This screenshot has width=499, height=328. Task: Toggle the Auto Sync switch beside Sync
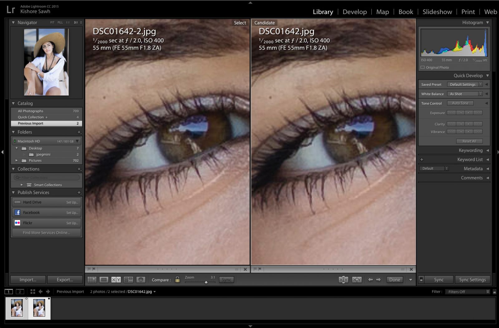tap(422, 280)
